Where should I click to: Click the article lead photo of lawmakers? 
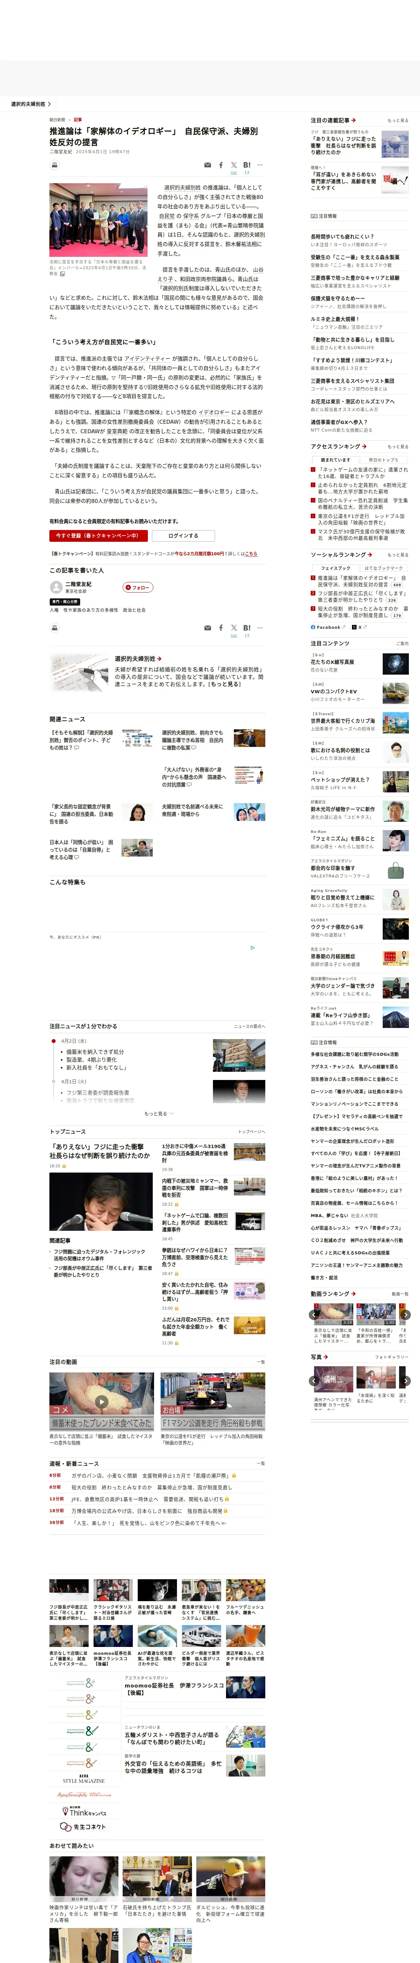tap(98, 220)
